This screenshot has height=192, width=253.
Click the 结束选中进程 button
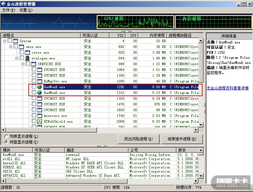181,139
